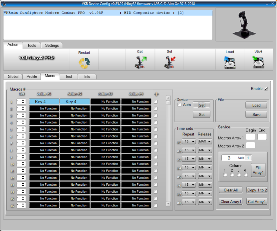277x231 pixels.
Task: Click the Save disk icon in toolbar
Action: coord(258,62)
